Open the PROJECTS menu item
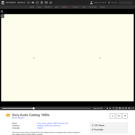Screen dimensions: 135x135 [48, 7]
